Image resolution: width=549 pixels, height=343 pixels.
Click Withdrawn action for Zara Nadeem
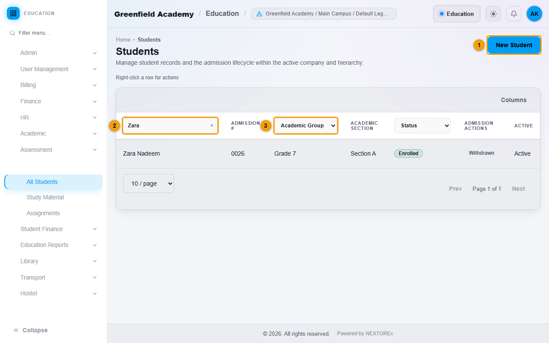(x=481, y=153)
